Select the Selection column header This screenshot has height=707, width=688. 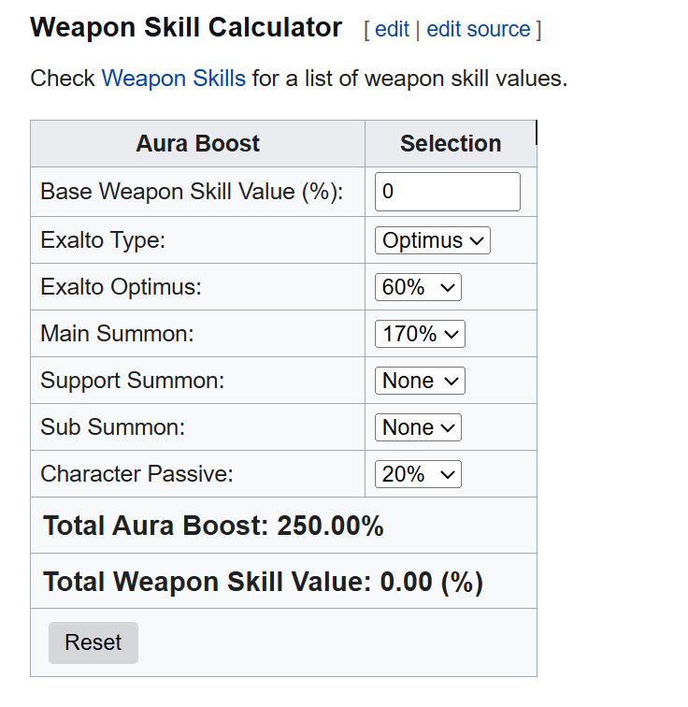[451, 144]
